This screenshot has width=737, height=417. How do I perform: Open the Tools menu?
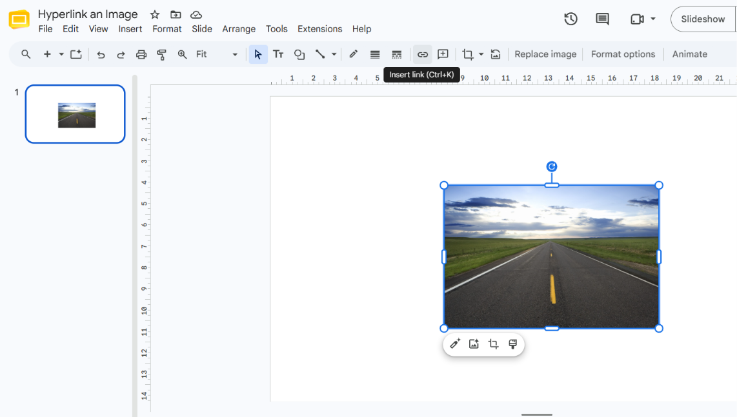coord(276,29)
